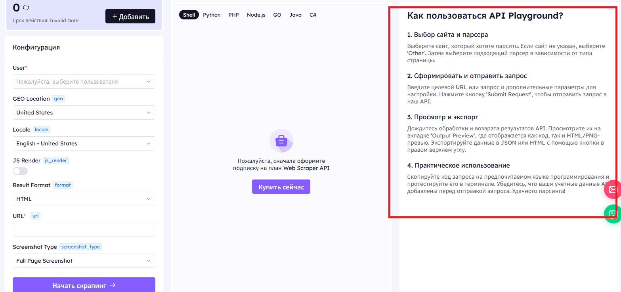The image size is (621, 292).
Task: Open the Locale dropdown
Action: (x=84, y=143)
